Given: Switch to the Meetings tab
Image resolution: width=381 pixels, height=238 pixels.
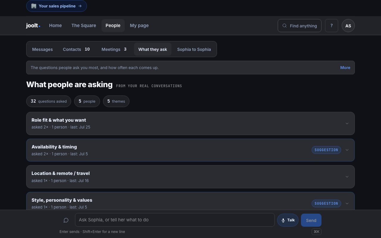Looking at the screenshot, I should pyautogui.click(x=114, y=49).
